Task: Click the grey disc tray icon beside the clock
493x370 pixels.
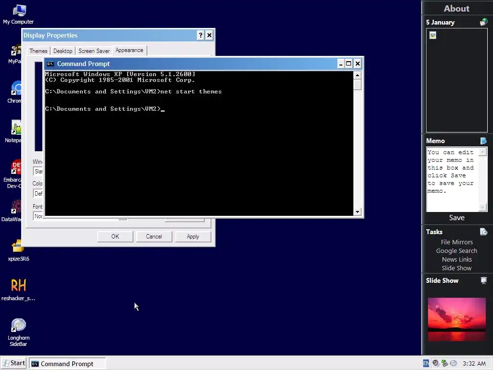Action: 453,363
